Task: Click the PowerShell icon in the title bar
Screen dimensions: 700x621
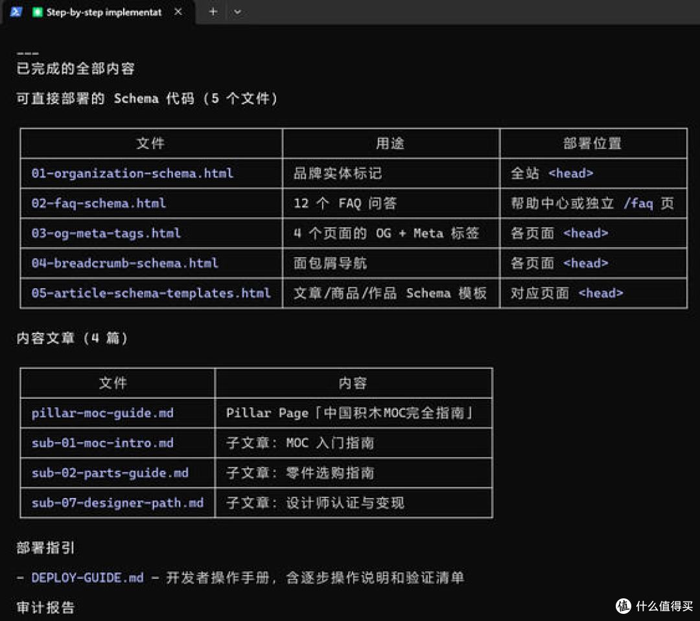Action: (16, 12)
